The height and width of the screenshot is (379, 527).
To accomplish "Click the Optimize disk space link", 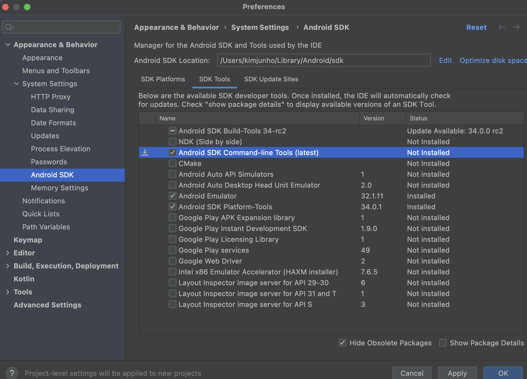I will coord(493,60).
